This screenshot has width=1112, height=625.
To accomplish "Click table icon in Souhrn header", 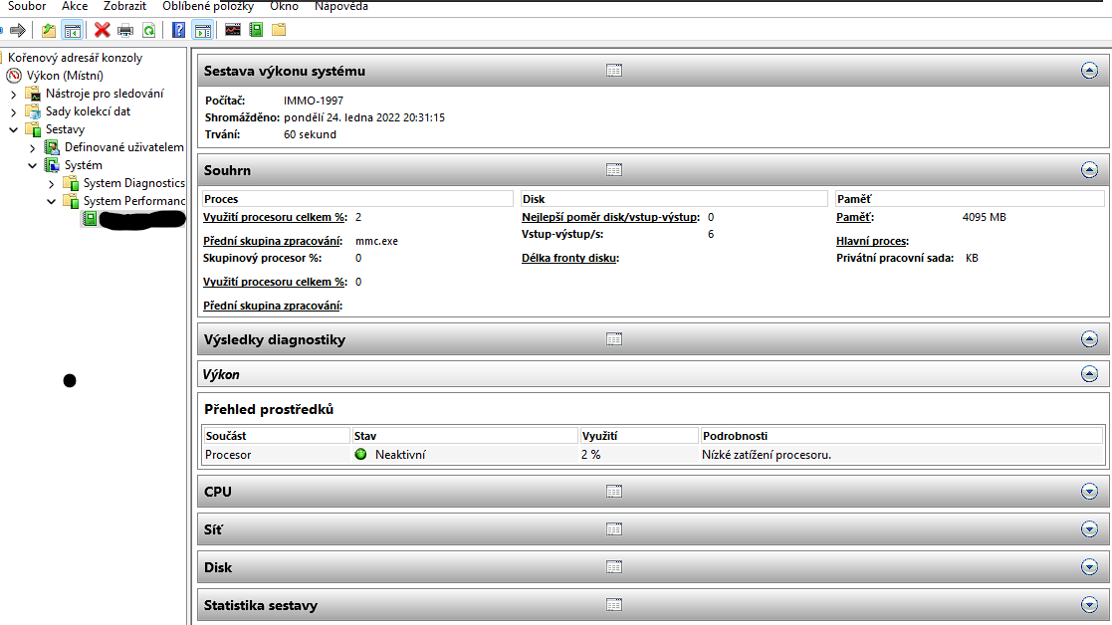I will [614, 170].
